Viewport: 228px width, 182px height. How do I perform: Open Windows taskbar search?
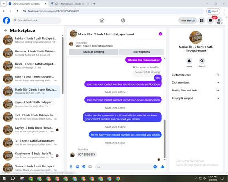click(x=13, y=178)
